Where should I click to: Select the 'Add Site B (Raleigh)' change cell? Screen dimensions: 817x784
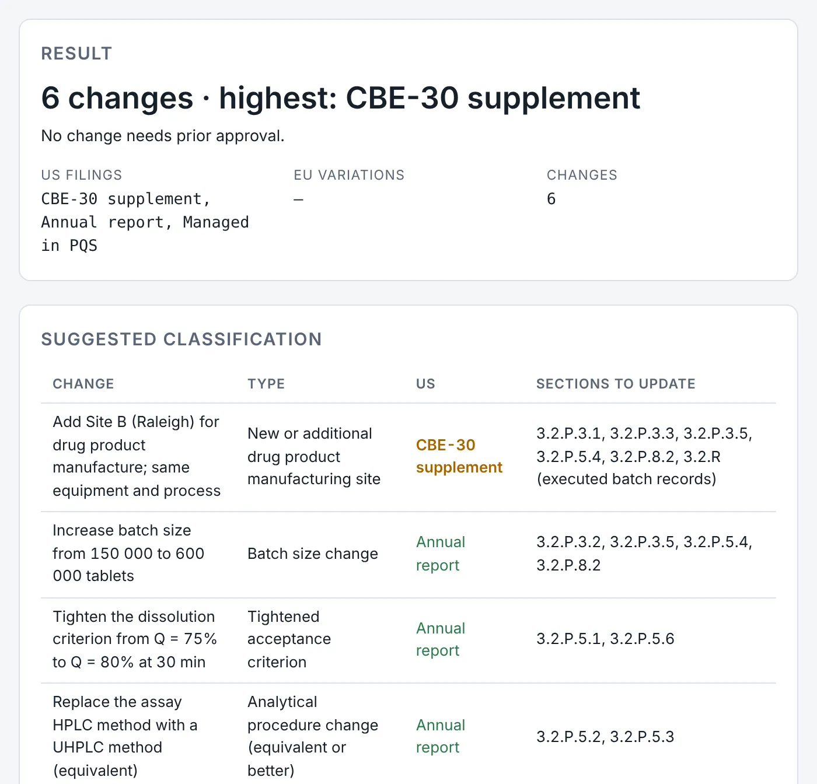coord(137,456)
